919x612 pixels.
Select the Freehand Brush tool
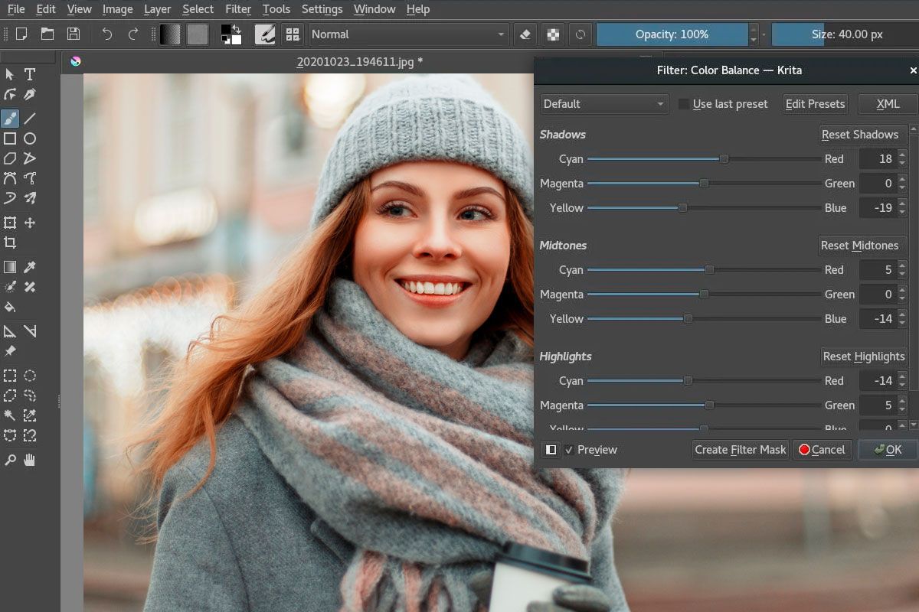[10, 119]
